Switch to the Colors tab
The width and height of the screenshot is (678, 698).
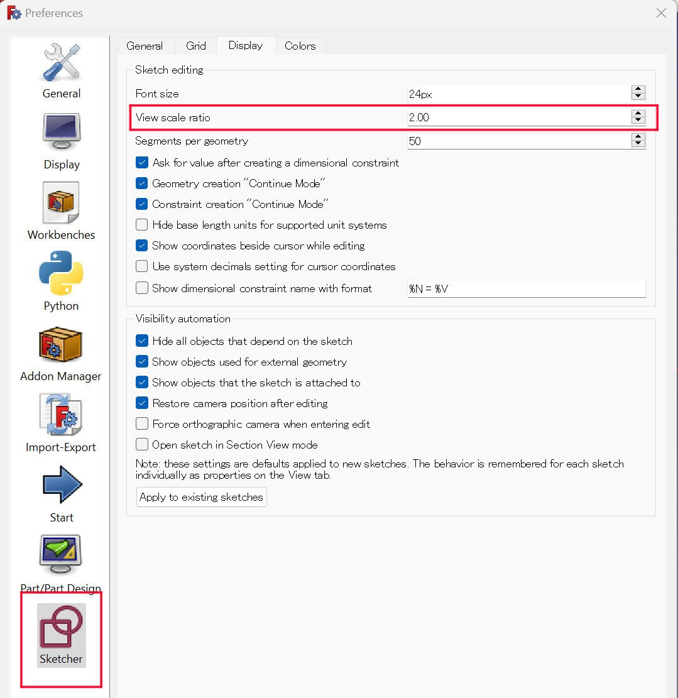tap(300, 46)
